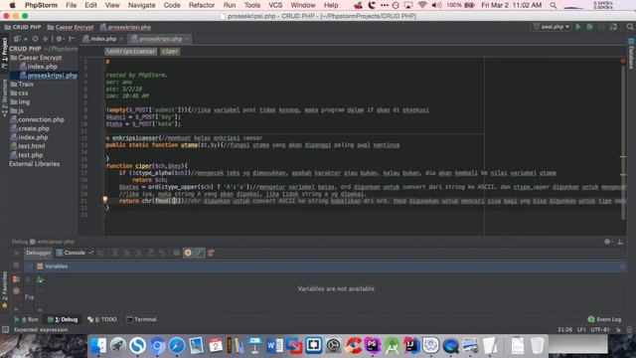The width and height of the screenshot is (636, 358).
Task: Click the orange circle icon in the debug toolbar
Action: tap(188, 253)
